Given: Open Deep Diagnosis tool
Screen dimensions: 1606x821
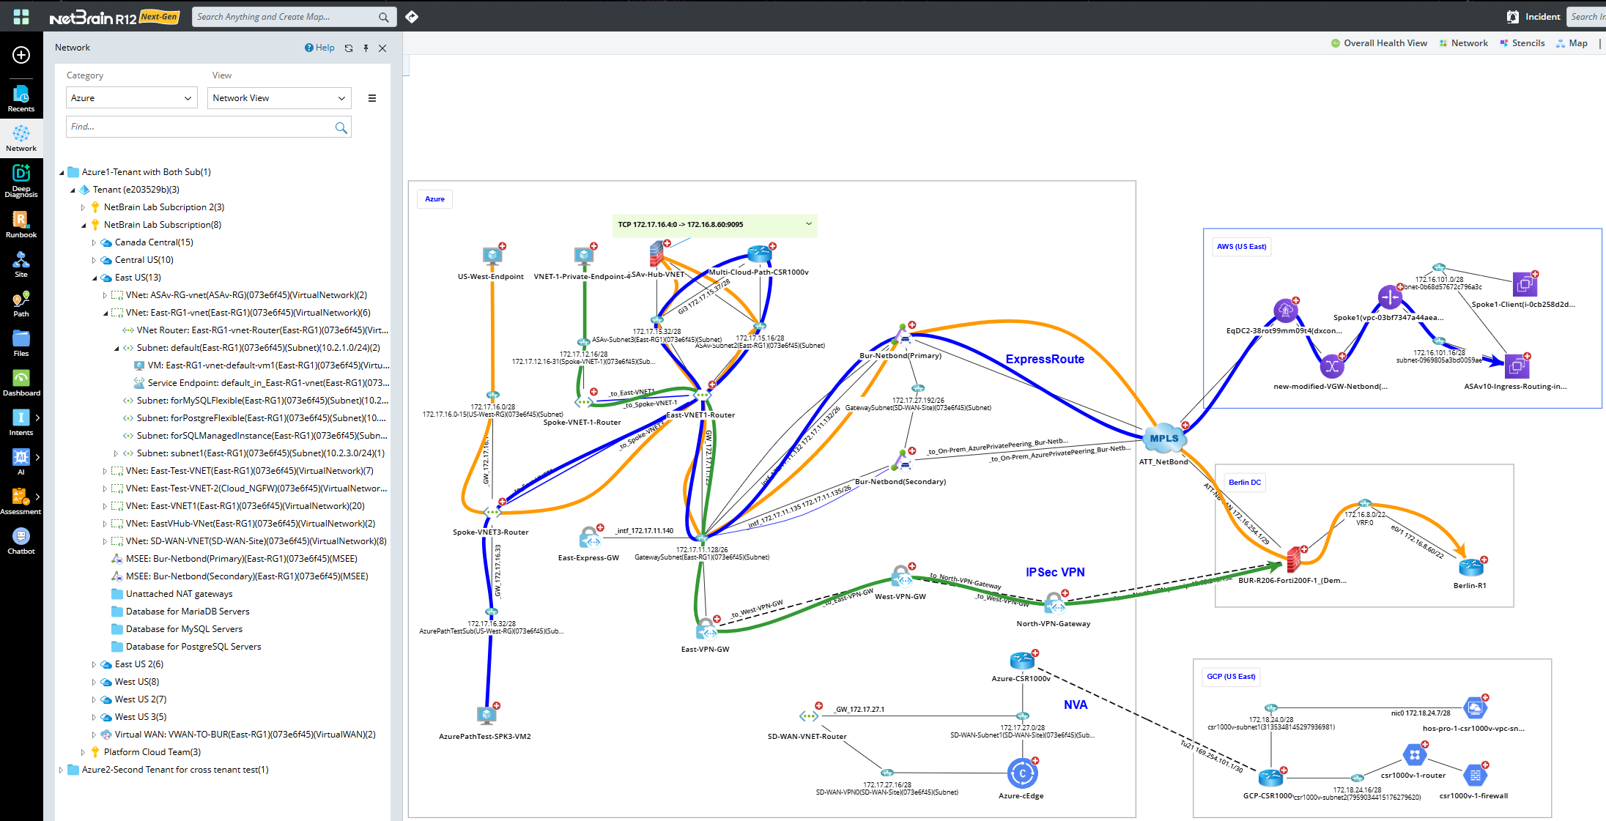Looking at the screenshot, I should pos(21,180).
